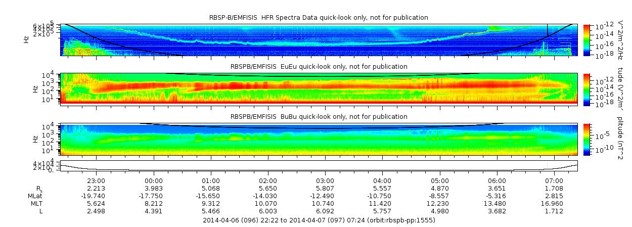
Task: Click the bottom line plot strip
Action: tap(319, 165)
